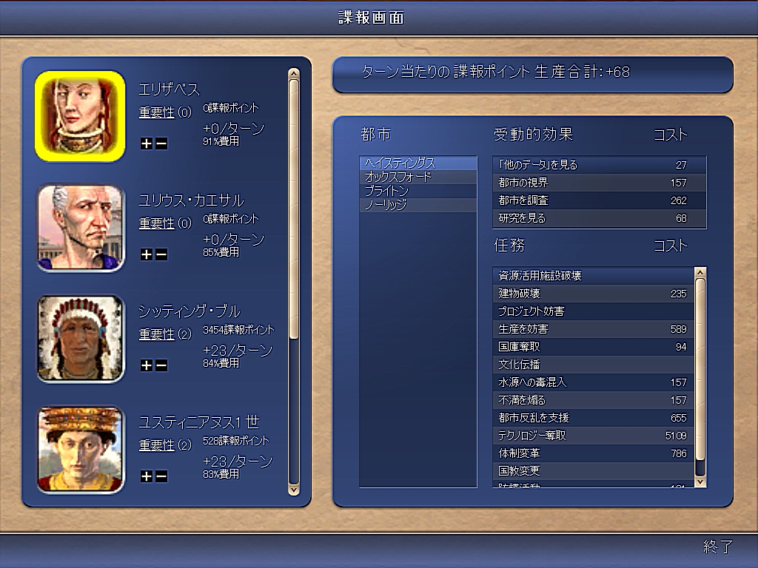
Task: Decrease espionage weight for エリザベス with minus
Action: [x=161, y=143]
